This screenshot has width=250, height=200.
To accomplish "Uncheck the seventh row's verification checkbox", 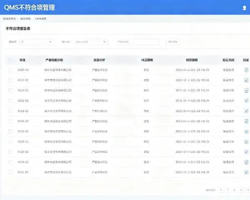I will [246, 131].
